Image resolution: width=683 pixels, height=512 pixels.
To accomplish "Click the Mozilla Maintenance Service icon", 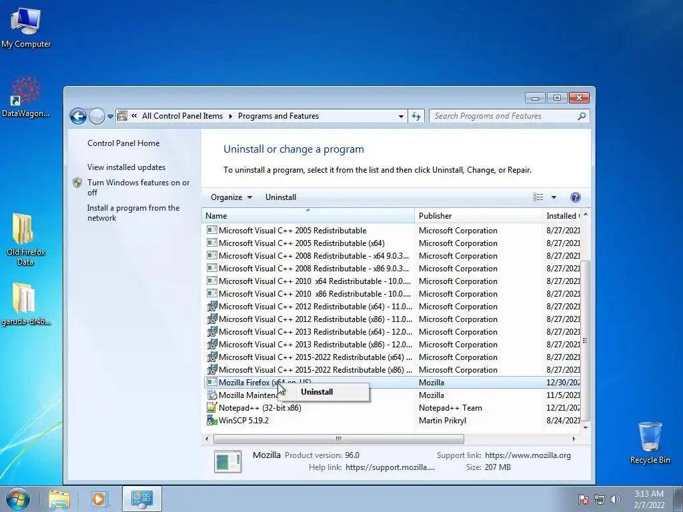I will pyautogui.click(x=211, y=395).
